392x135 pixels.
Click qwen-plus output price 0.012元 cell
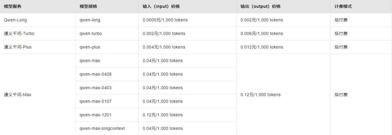click(283, 47)
